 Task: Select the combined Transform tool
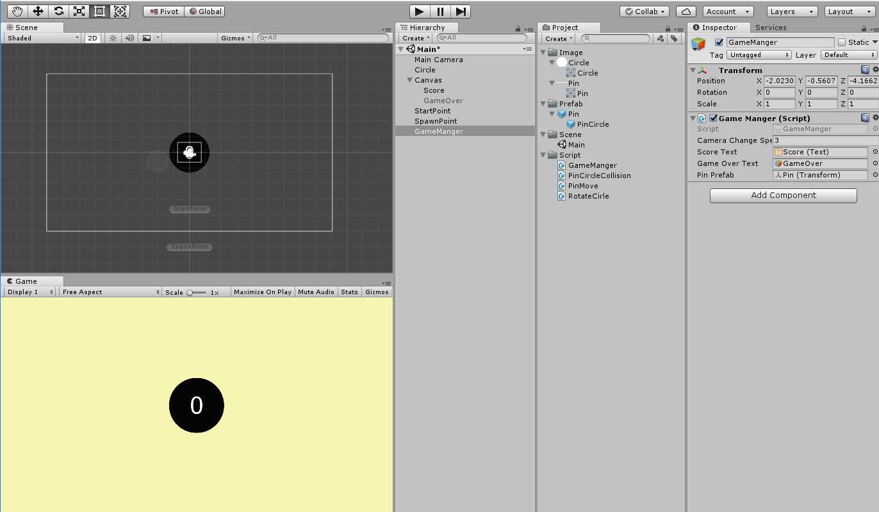(120, 11)
